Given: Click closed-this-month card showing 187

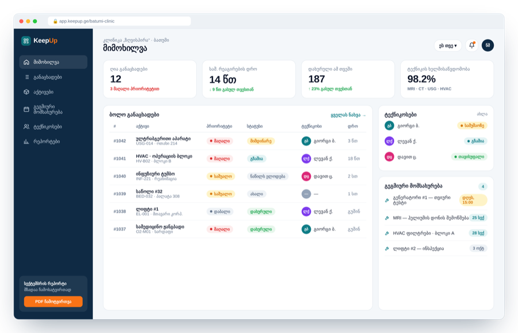Looking at the screenshot, I should pyautogui.click(x=348, y=79).
